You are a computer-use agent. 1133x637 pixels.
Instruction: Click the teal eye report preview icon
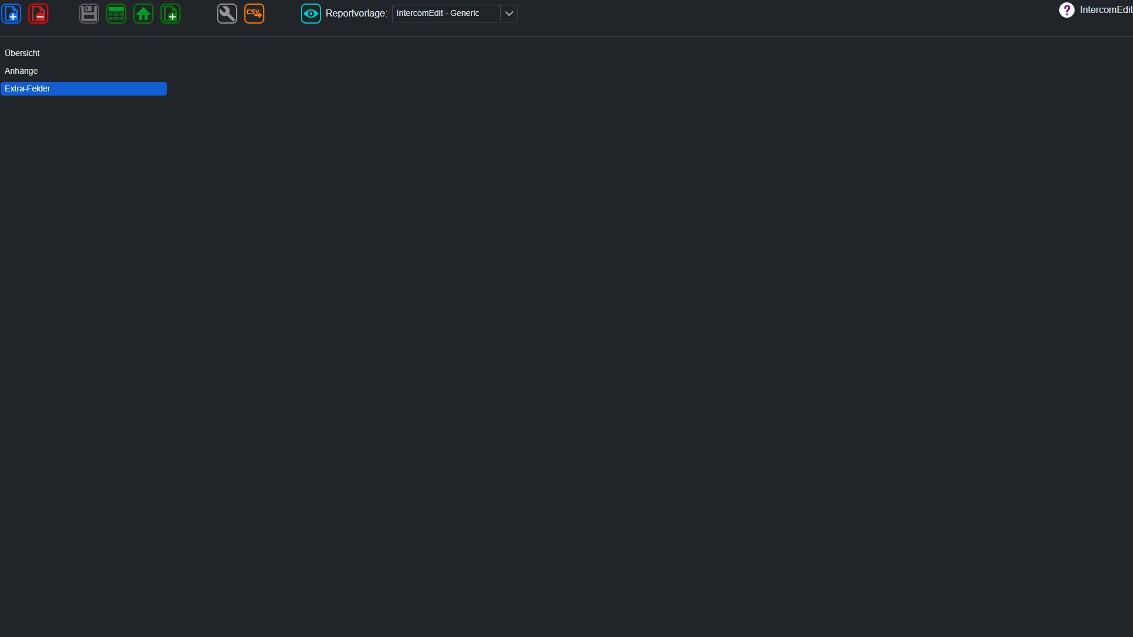(x=311, y=14)
